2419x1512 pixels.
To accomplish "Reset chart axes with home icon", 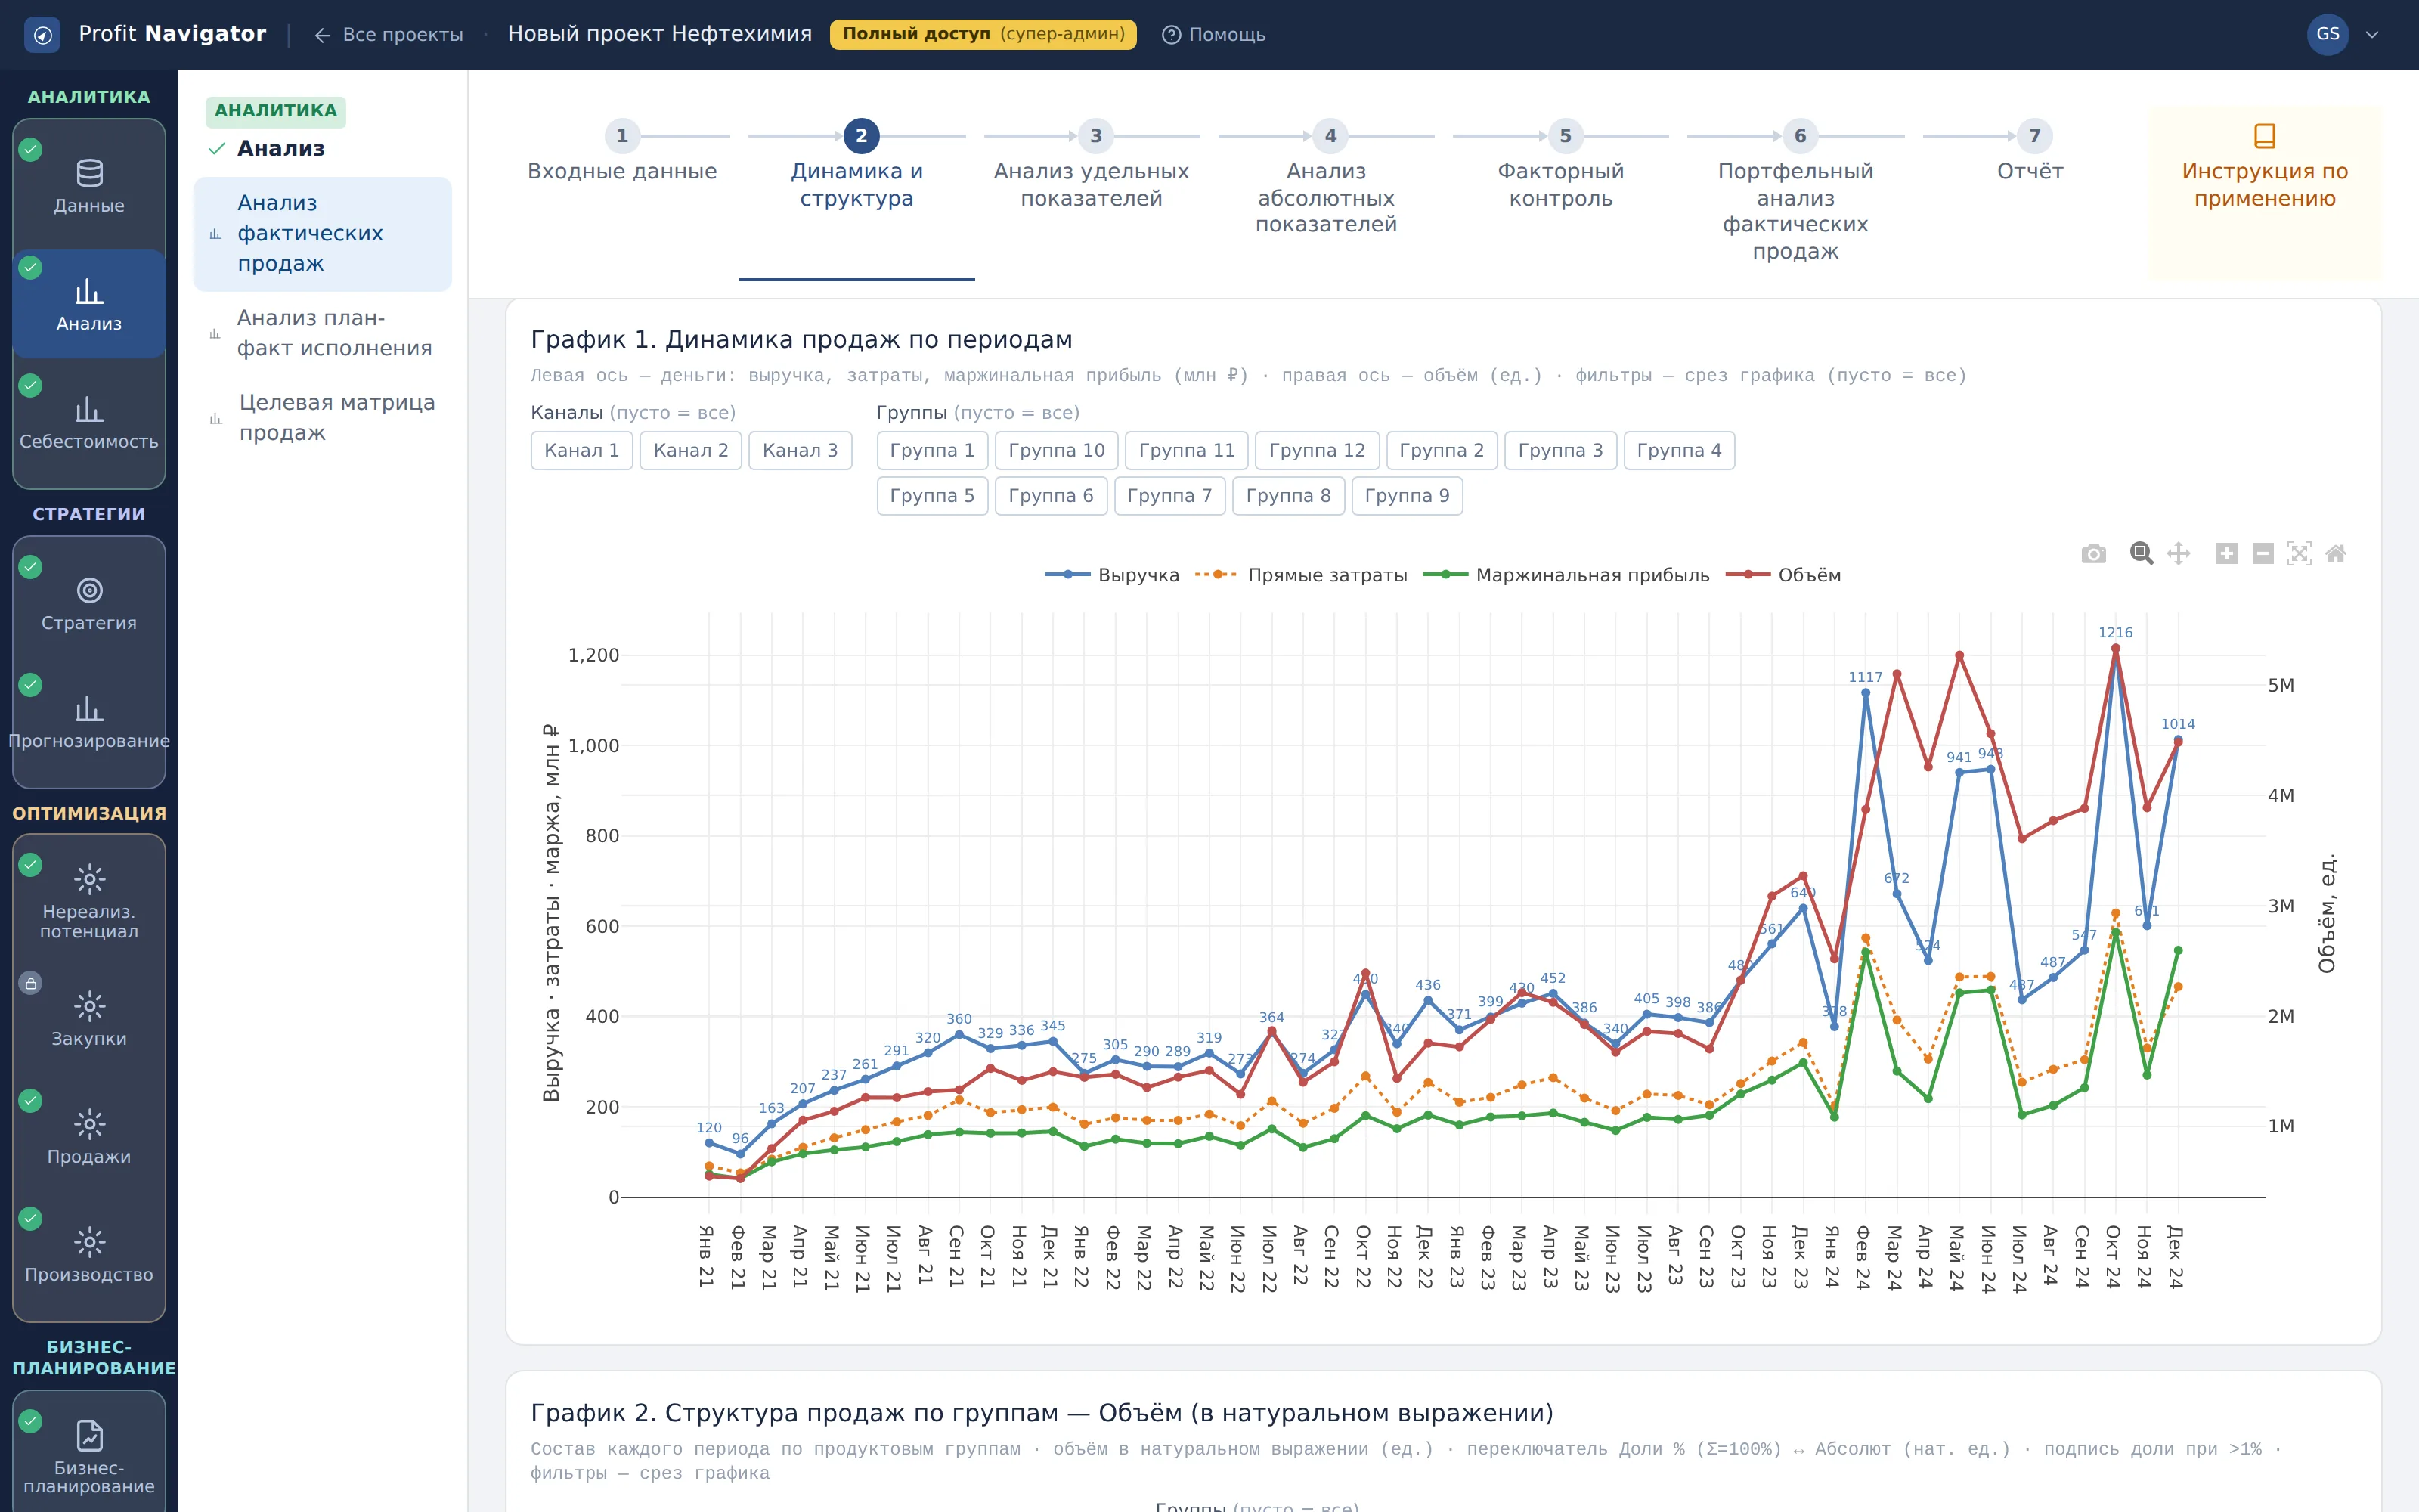I will click(2336, 554).
